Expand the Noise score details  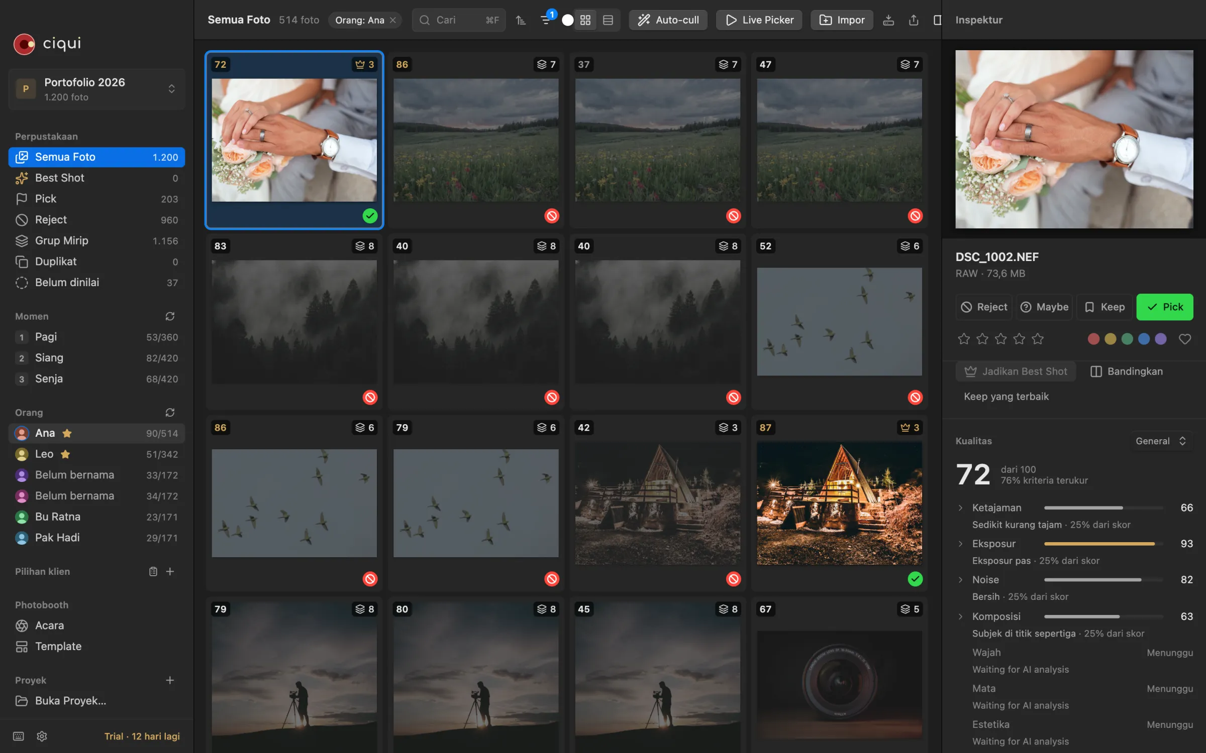[x=960, y=580]
